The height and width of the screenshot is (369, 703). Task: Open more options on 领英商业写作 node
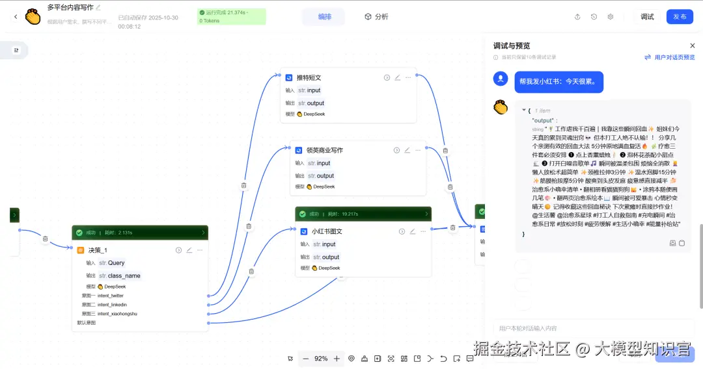(x=418, y=150)
